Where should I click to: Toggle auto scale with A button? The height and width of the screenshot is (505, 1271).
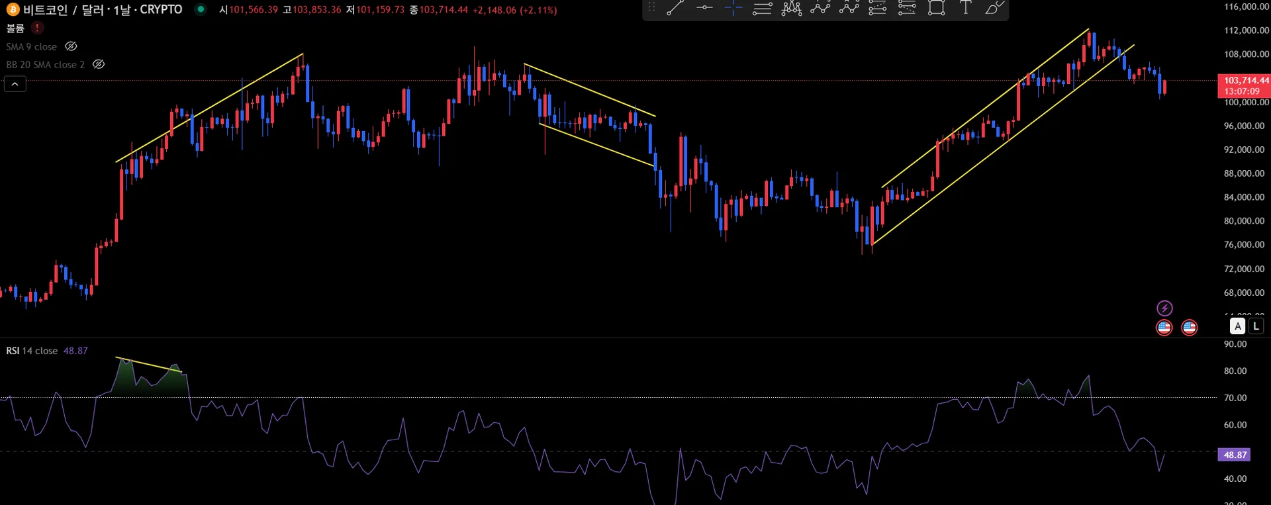pos(1237,326)
